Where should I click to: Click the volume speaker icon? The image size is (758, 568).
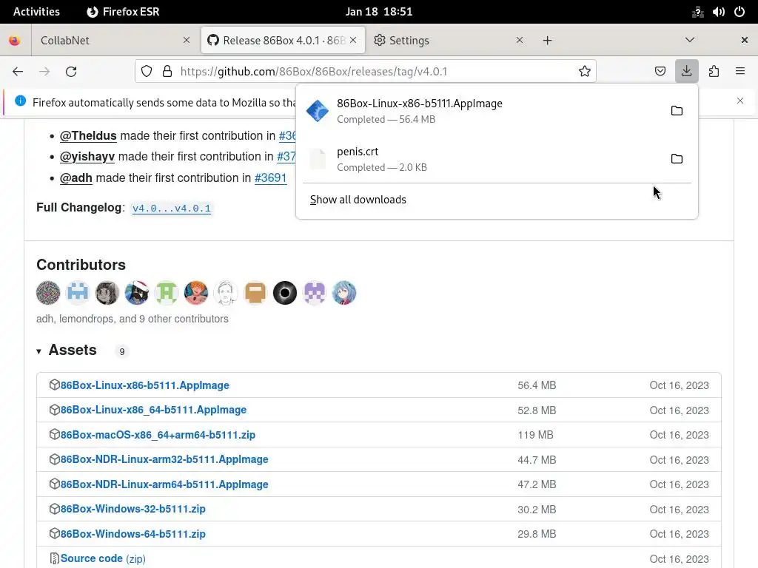(x=718, y=12)
